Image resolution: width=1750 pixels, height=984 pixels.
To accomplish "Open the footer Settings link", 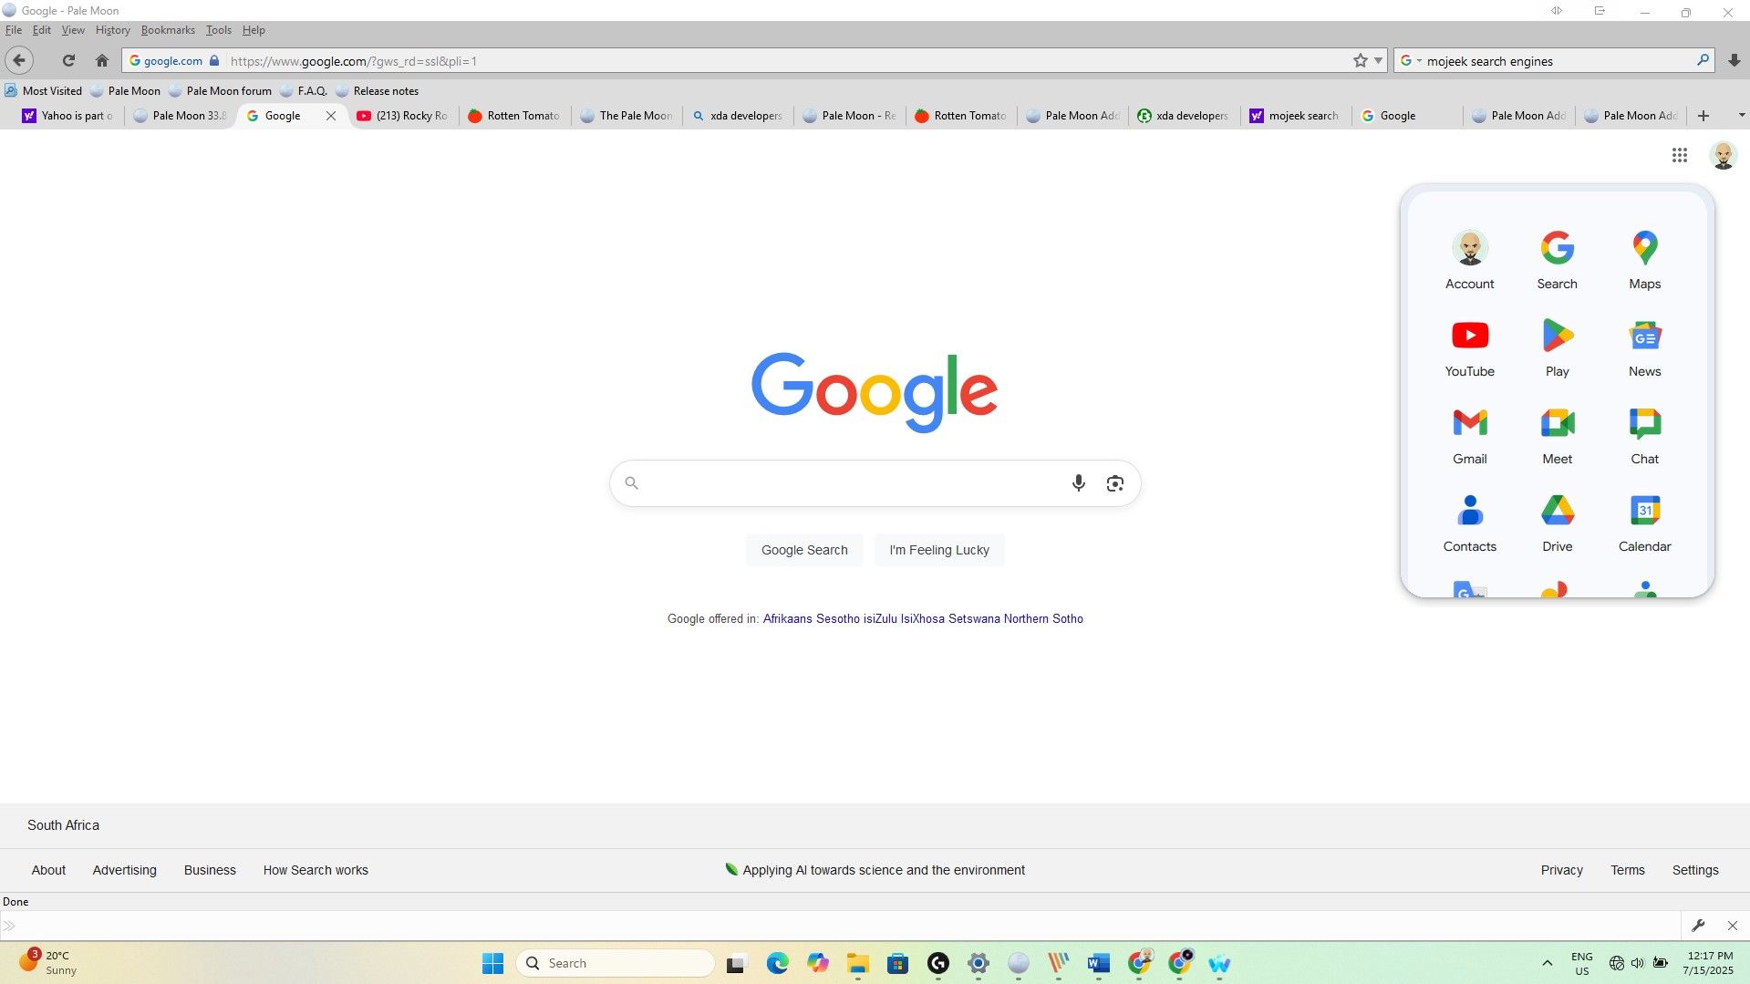I will (x=1694, y=870).
